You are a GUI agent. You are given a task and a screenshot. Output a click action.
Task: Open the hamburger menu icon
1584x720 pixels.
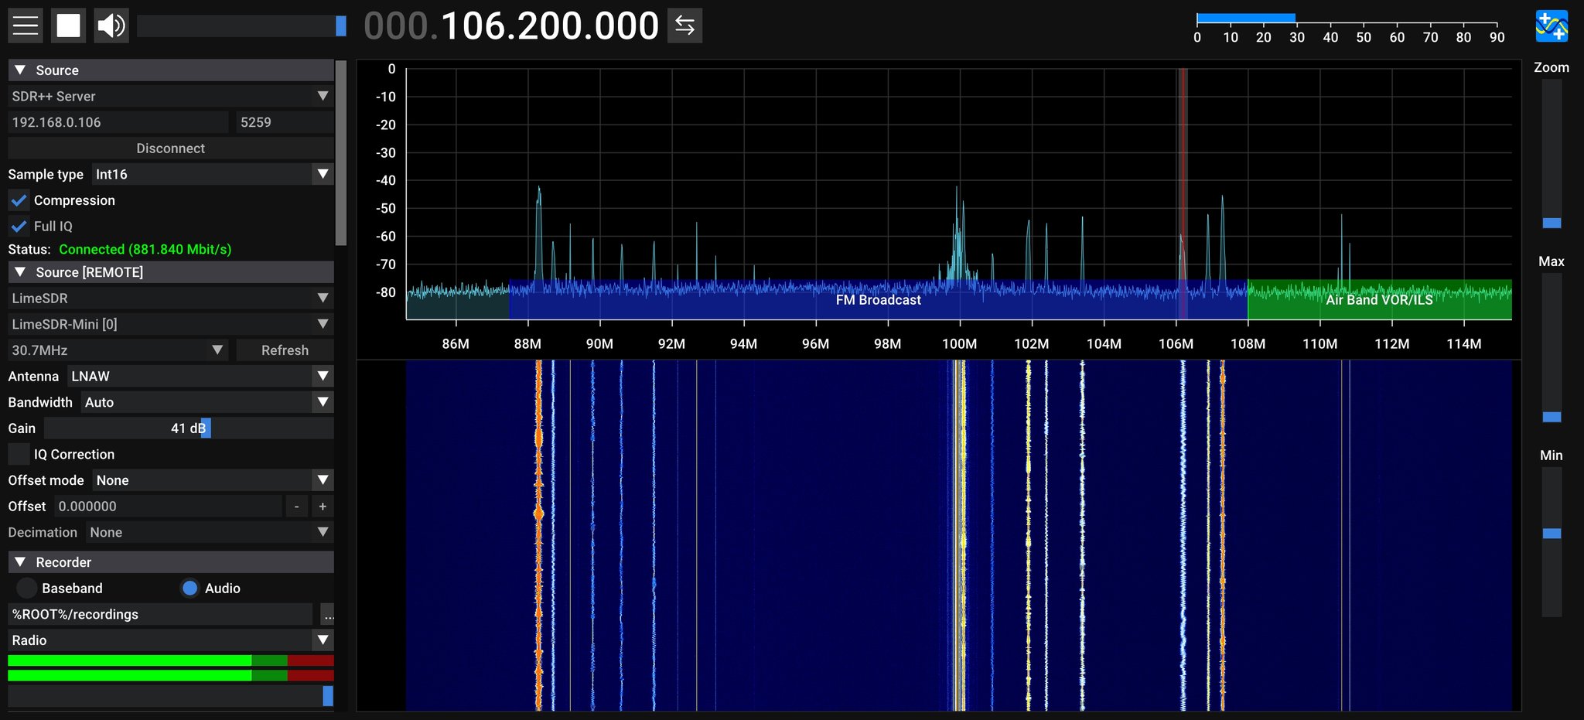tap(24, 24)
